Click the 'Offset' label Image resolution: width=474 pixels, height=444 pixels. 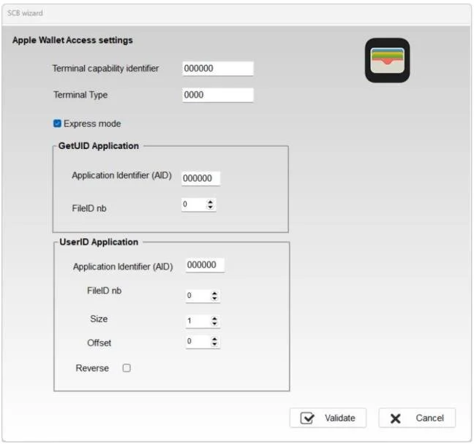tap(99, 343)
